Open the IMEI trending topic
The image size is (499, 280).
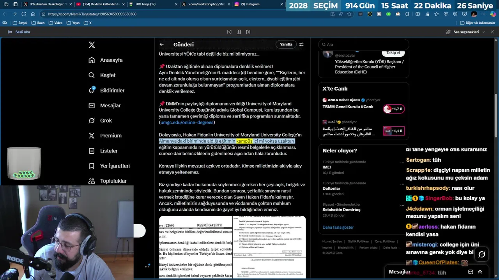(x=363, y=167)
